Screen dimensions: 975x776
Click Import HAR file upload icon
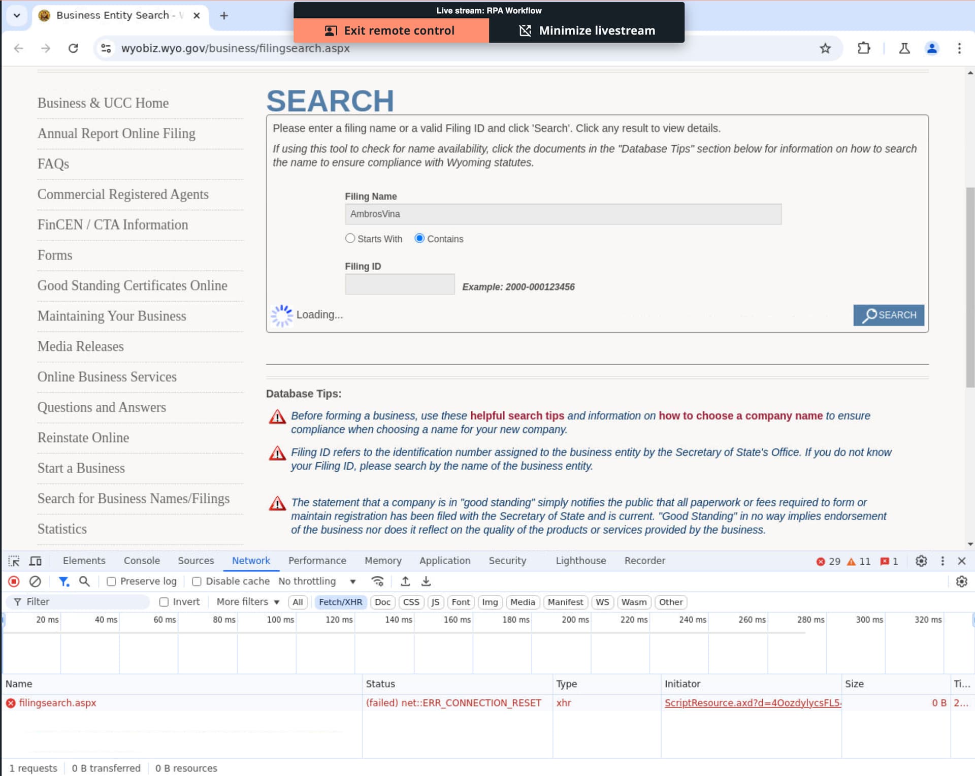pyautogui.click(x=405, y=581)
